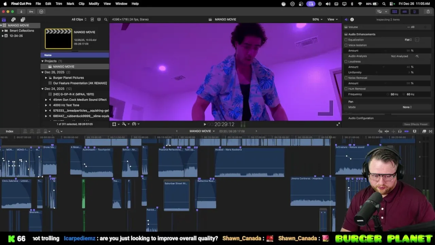Image resolution: width=435 pixels, height=245 pixels.
Task: Toggle the Browser panel button
Action: 395,12
